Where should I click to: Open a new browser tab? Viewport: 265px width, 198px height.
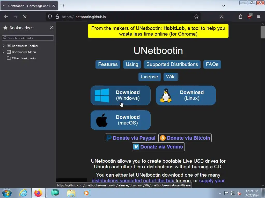[x=63, y=6]
